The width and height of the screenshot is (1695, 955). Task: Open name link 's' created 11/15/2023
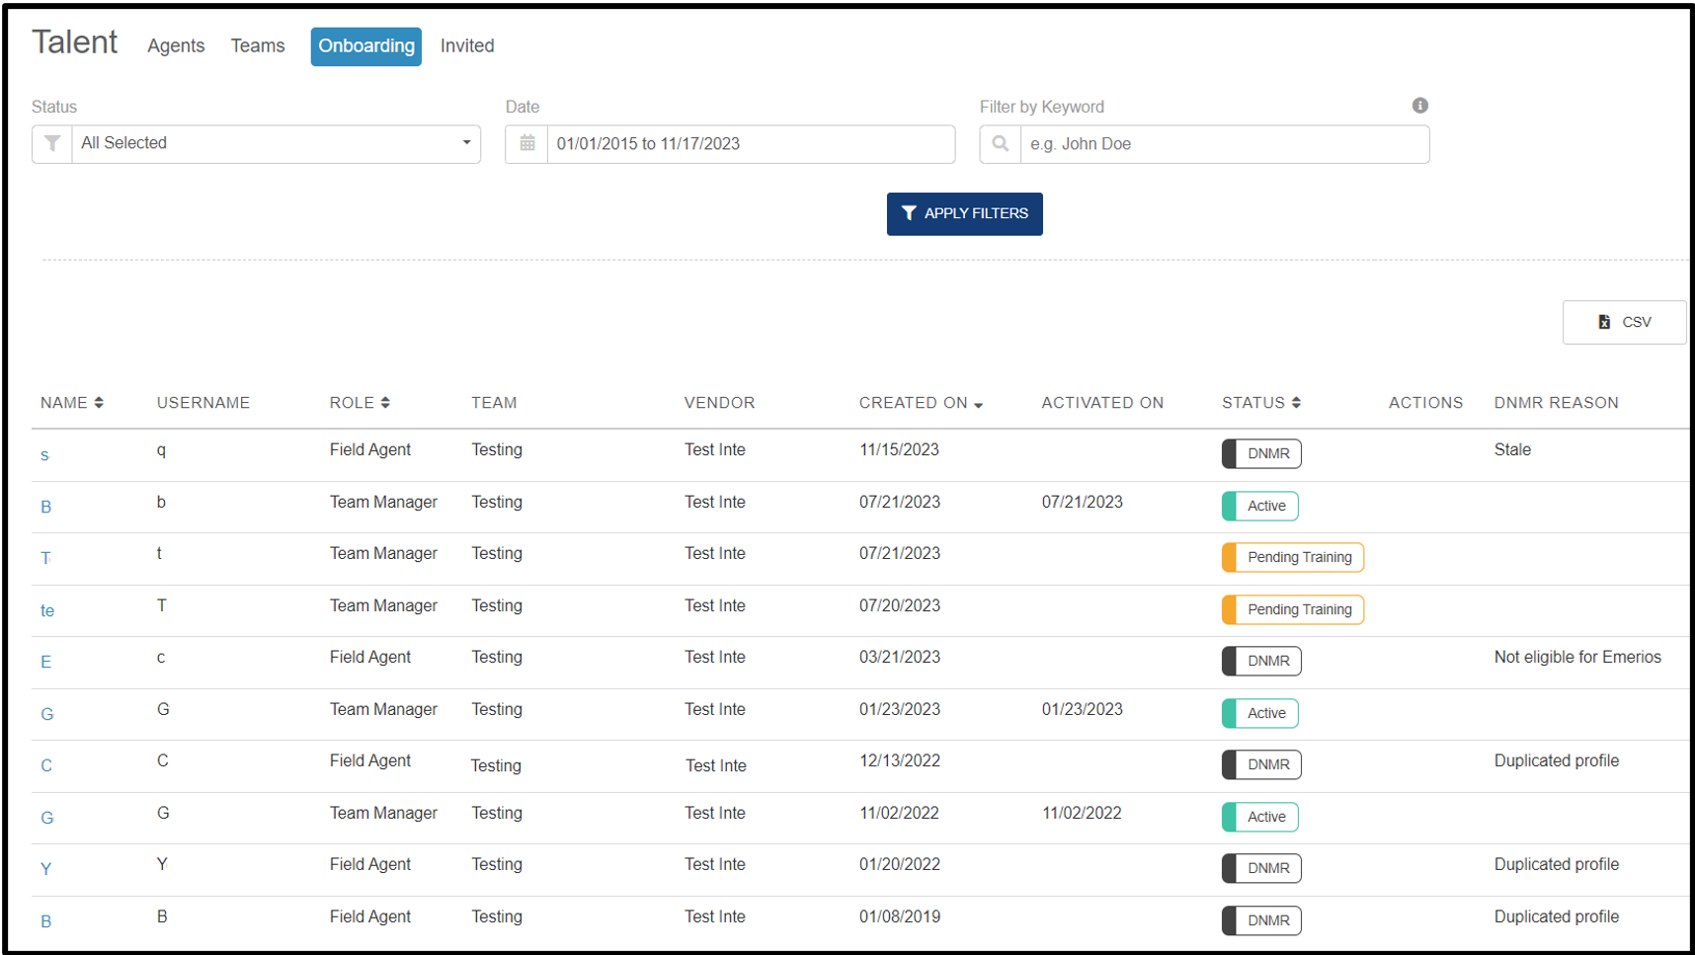click(x=44, y=455)
